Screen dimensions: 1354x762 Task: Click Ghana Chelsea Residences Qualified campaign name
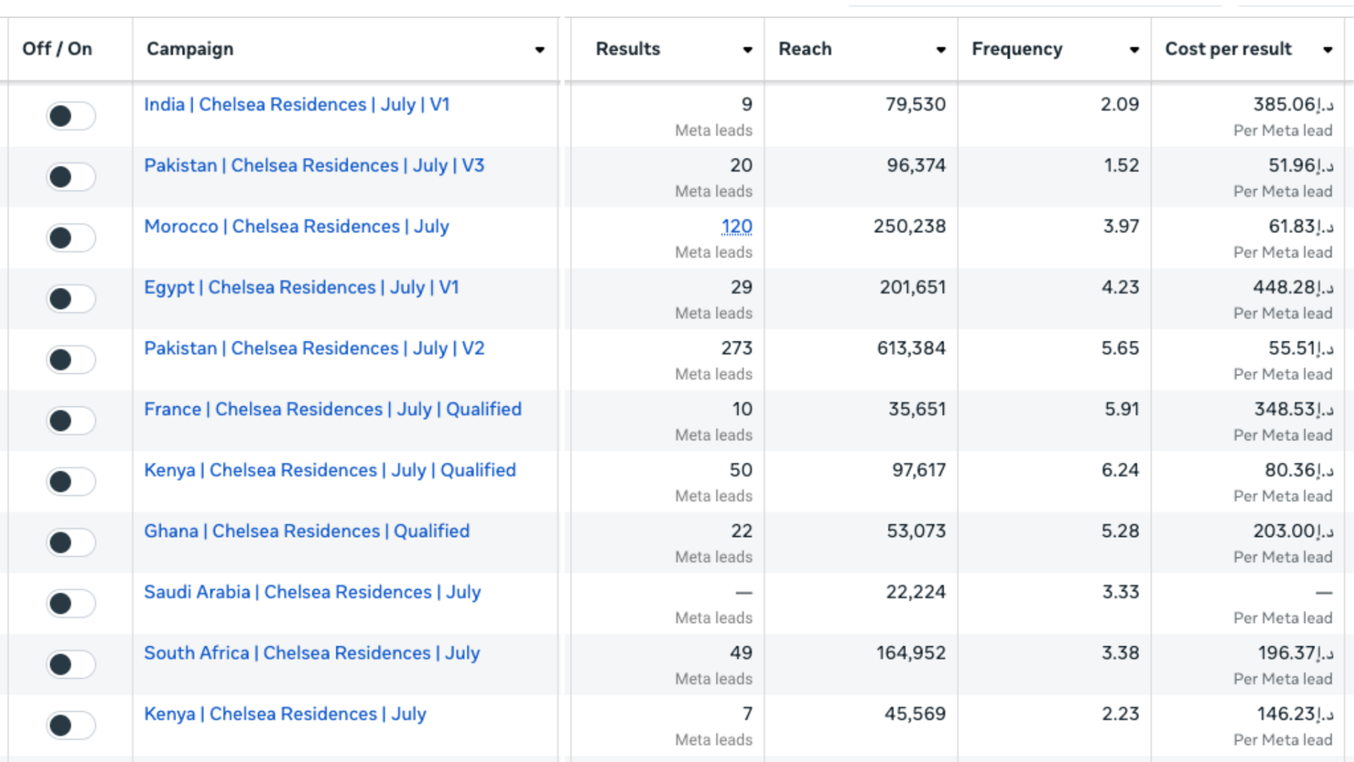(306, 532)
